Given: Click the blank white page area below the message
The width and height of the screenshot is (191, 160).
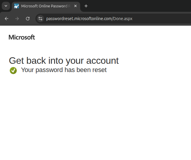Looking at the screenshot, I should point(95,118).
